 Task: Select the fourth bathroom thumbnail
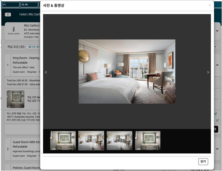point(148,141)
